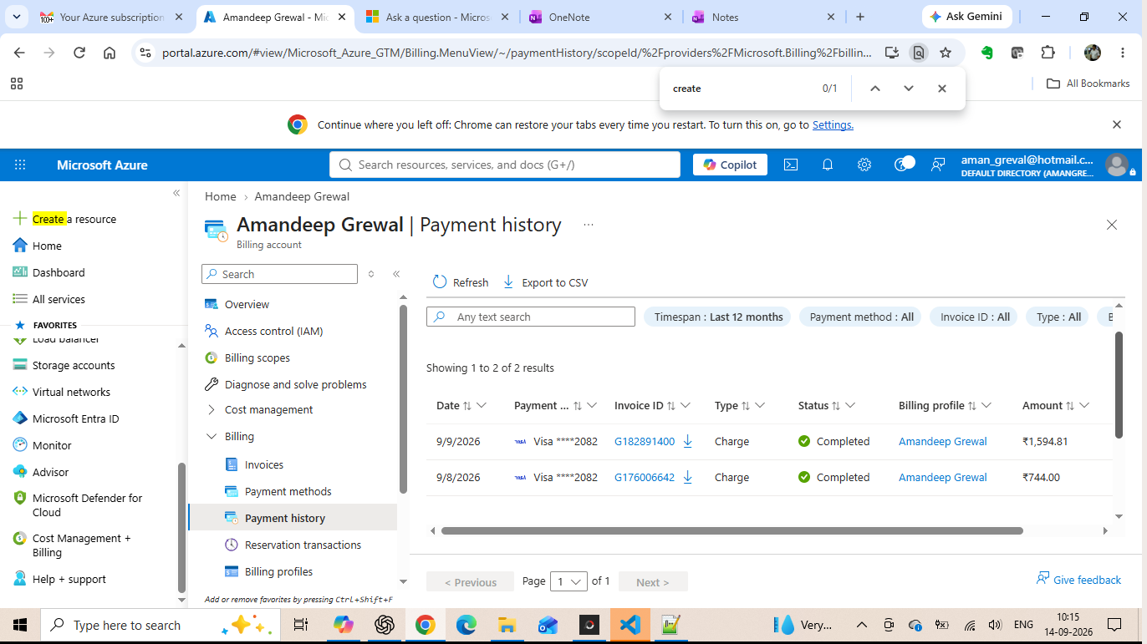Click the Home breadcrumb link
1147x644 pixels.
pos(221,196)
